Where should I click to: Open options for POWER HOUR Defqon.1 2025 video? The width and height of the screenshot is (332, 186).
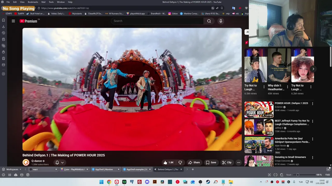pyautogui.click(x=313, y=104)
